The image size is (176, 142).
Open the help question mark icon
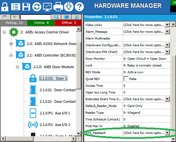(79, 7)
